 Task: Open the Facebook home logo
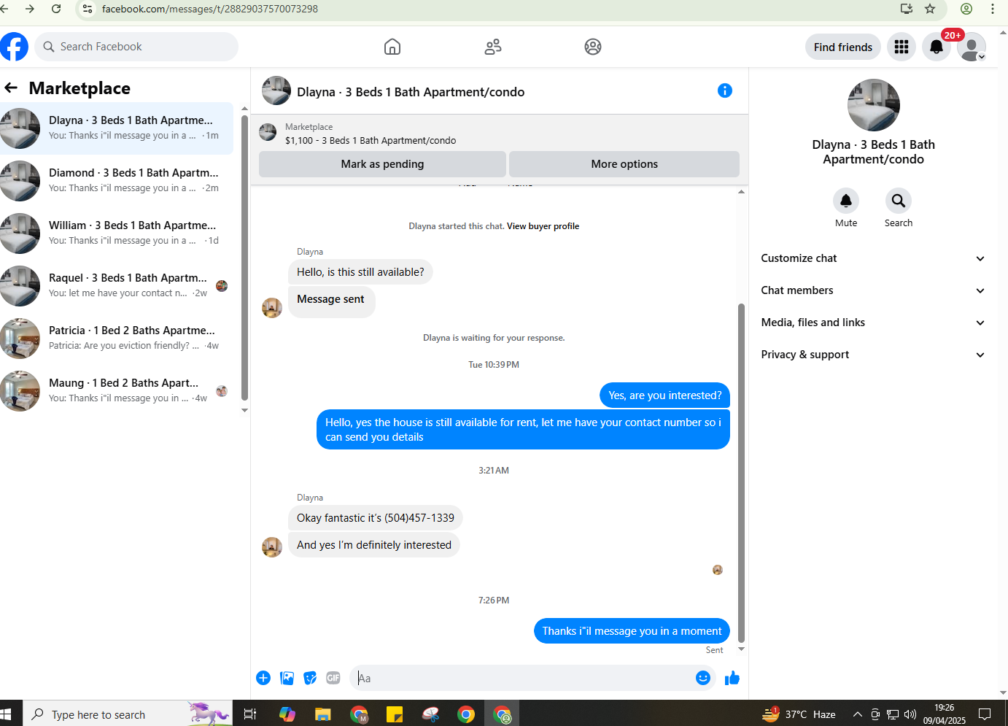click(14, 47)
